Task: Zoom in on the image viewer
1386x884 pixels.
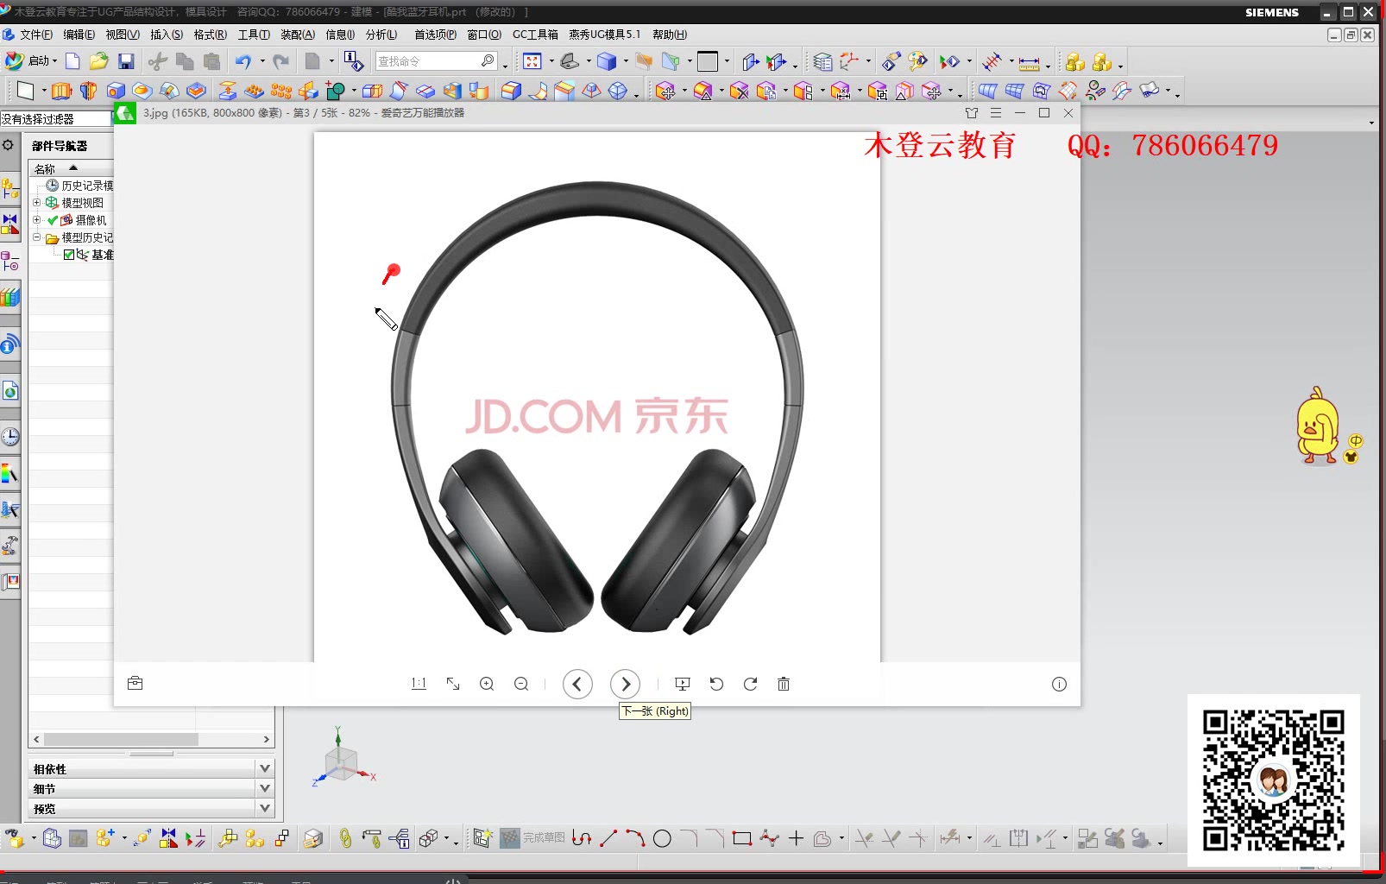Action: (x=487, y=684)
